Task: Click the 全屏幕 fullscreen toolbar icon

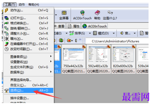Action: (64, 13)
